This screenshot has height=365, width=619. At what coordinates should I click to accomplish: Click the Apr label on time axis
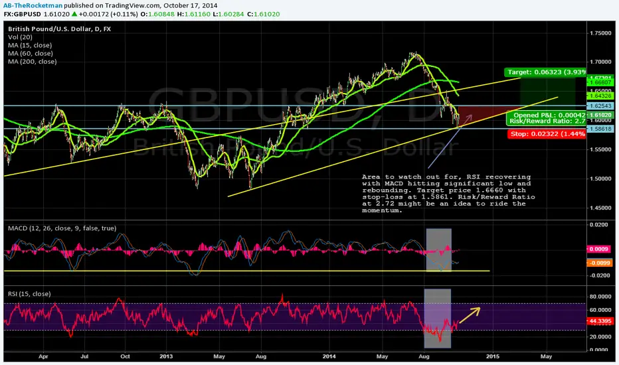point(43,357)
